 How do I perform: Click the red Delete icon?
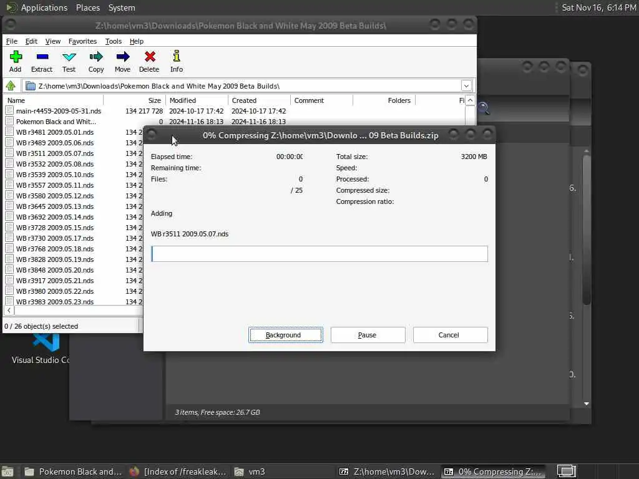tap(150, 57)
